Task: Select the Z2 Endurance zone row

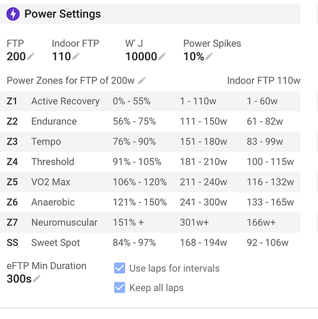Action: (150, 121)
